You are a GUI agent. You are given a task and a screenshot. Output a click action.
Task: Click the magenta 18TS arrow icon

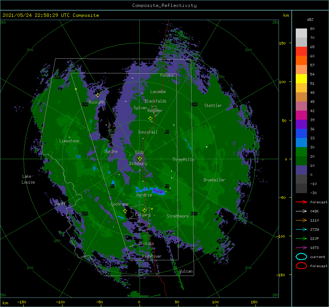pos(301,248)
